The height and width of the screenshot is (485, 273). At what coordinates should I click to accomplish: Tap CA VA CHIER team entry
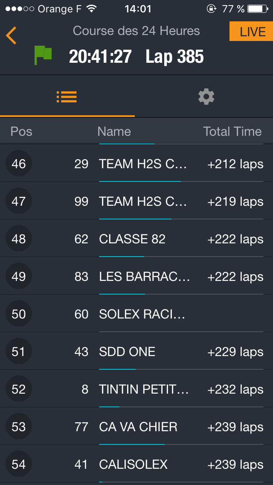pos(138,427)
